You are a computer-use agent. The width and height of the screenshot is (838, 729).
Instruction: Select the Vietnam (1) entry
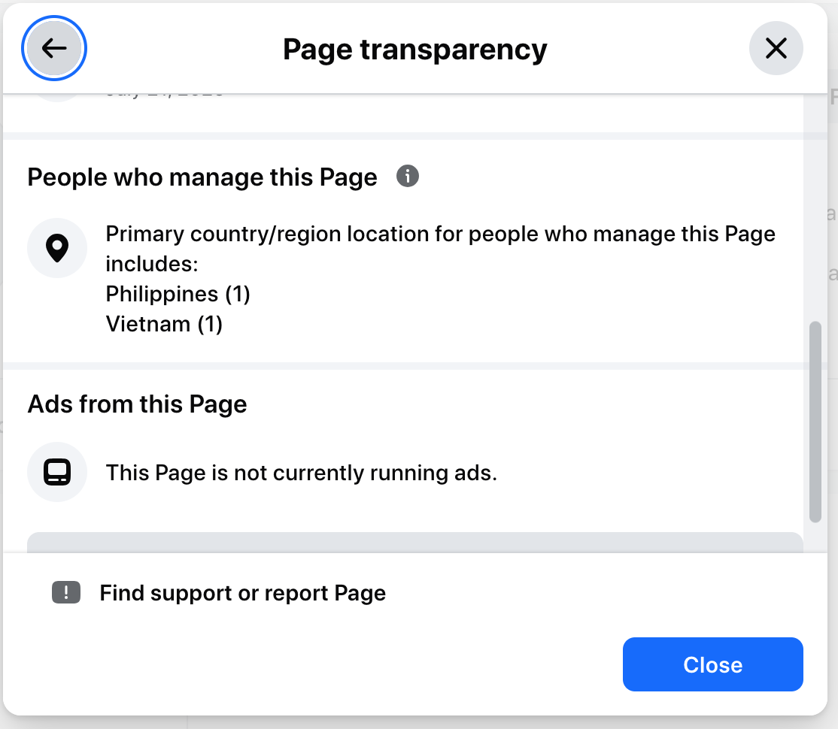[164, 324]
